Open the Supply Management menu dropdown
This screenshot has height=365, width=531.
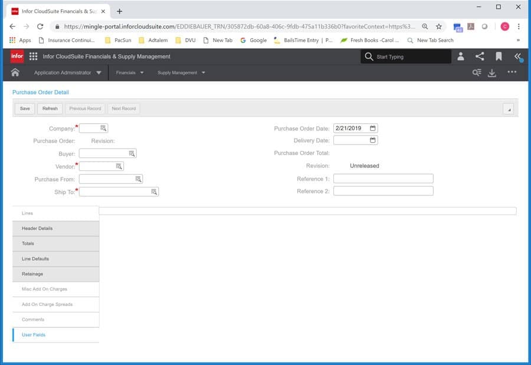(x=181, y=73)
